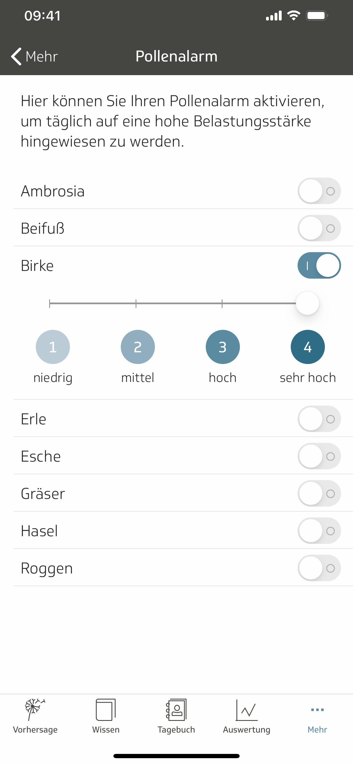Open the Vorhersage dandelion tab icon
This screenshot has width=353, height=765.
[x=35, y=709]
